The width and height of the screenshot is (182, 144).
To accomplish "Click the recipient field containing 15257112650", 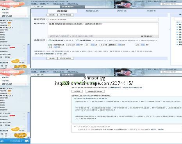I will pyautogui.click(x=103, y=19).
